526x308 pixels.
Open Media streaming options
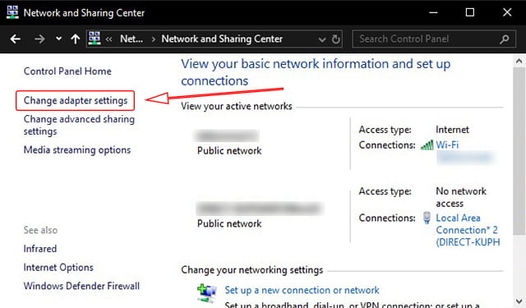click(x=76, y=149)
